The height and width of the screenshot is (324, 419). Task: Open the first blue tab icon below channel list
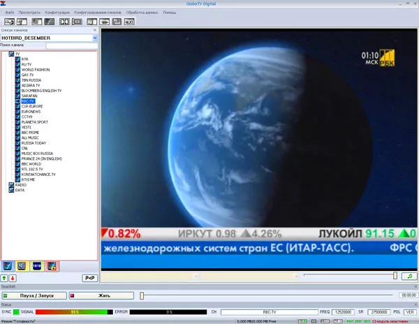tap(8, 266)
